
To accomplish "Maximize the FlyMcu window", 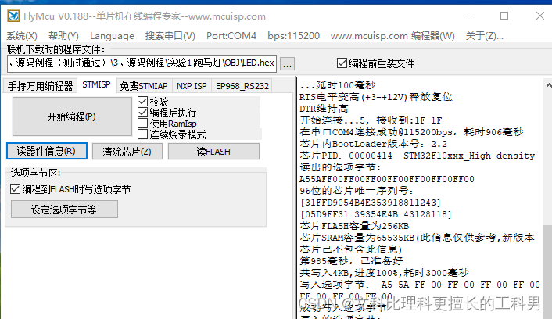I will (504, 16).
